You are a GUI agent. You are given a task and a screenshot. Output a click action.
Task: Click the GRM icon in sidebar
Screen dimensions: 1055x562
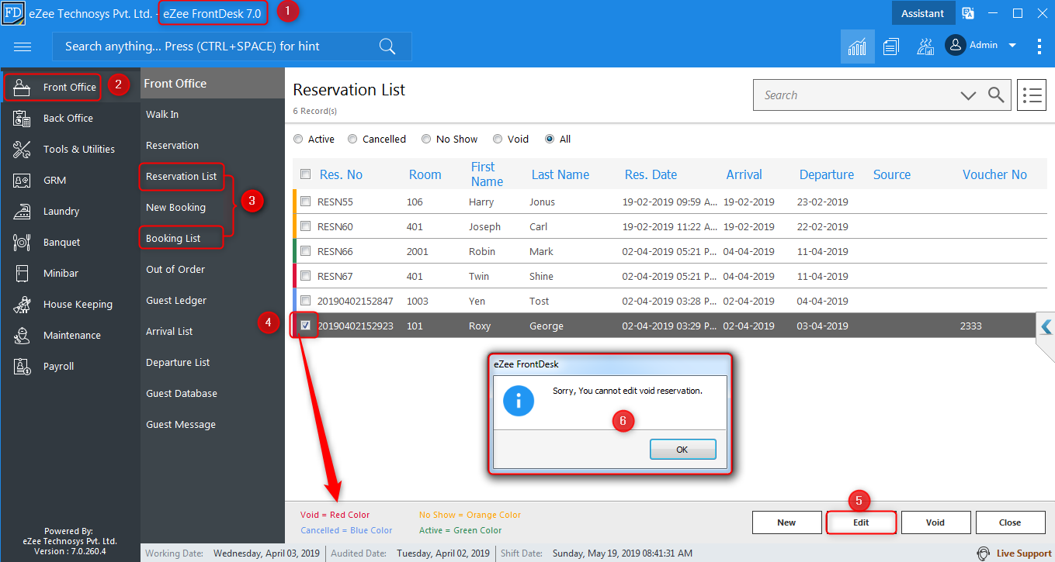pos(22,180)
